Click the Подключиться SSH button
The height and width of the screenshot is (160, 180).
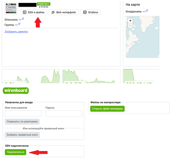(16, 152)
